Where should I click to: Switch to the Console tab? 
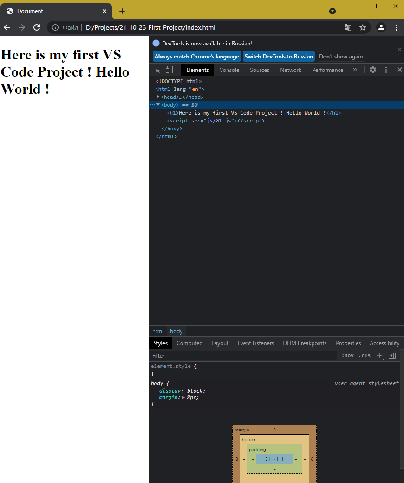[x=229, y=70]
